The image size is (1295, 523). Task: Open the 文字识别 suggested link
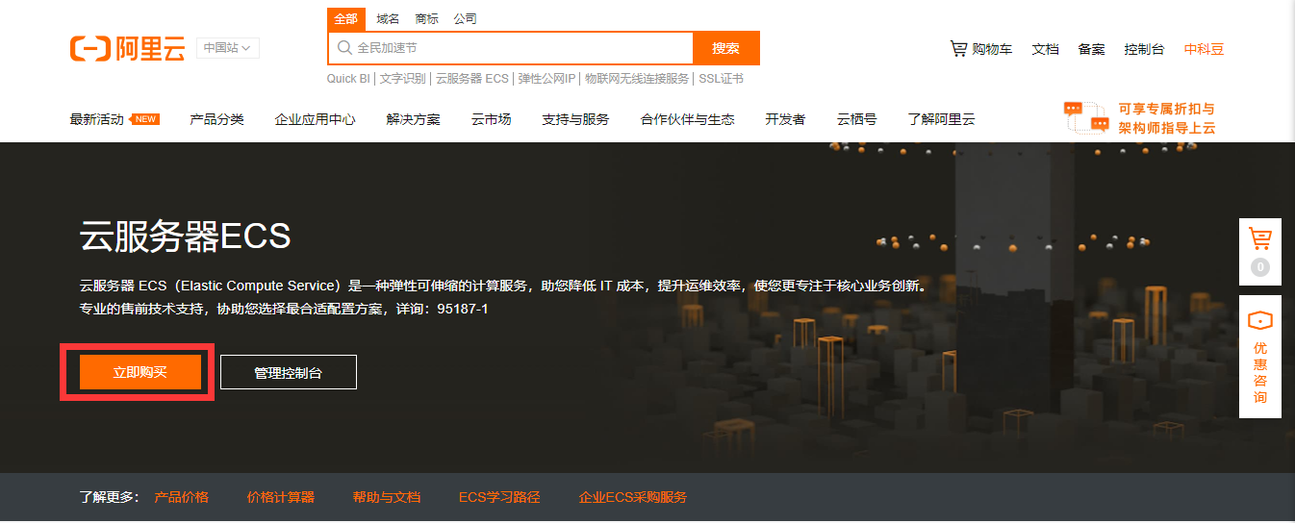pos(403,79)
